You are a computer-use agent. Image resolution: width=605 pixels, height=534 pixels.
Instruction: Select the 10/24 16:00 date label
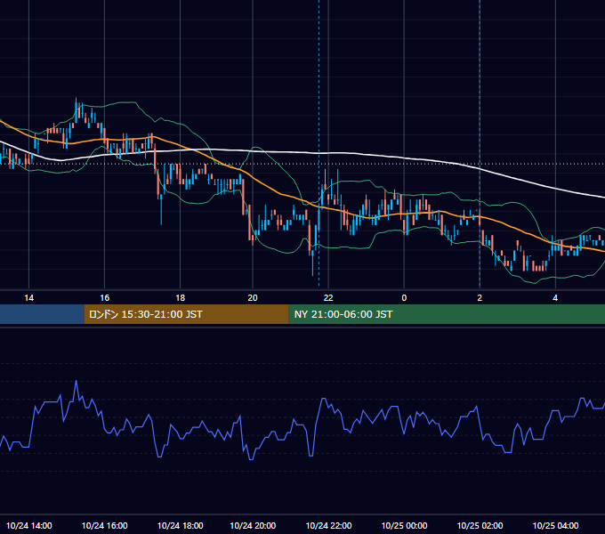click(x=105, y=525)
